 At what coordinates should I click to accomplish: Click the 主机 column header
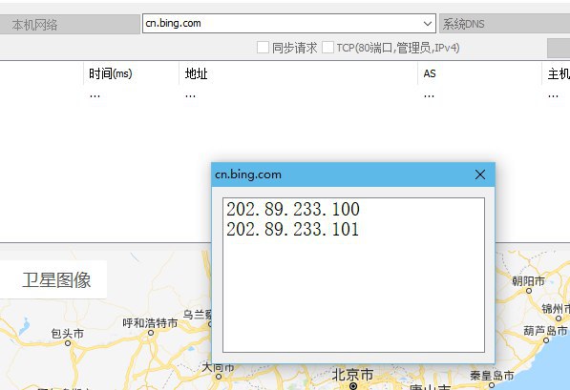(559, 73)
